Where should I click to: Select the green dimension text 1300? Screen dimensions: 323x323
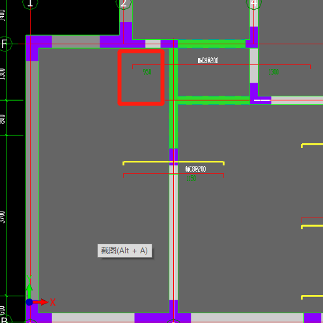coord(274,72)
